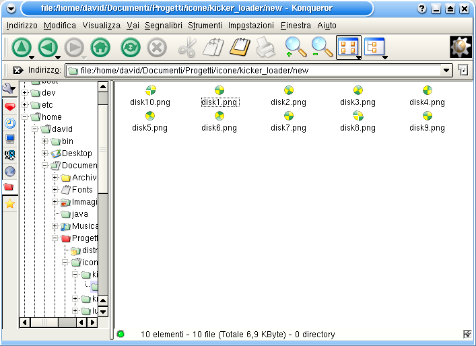Open Tree View options dropdown arrow
The height and width of the screenshot is (346, 476).
[385, 57]
